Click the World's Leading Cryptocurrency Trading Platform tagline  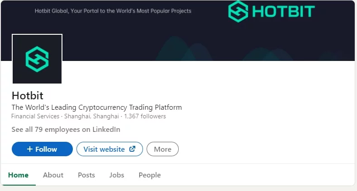point(96,107)
